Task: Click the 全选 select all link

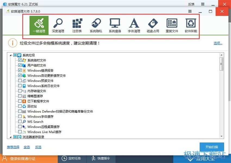Action: [x=27, y=147]
